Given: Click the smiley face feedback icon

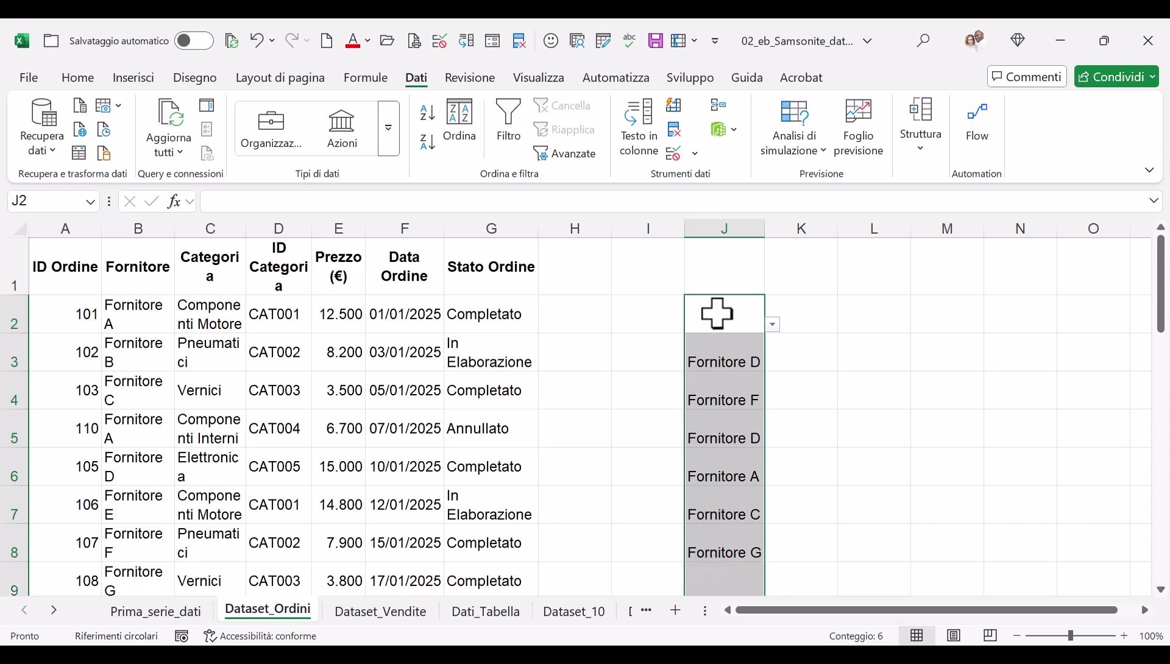Looking at the screenshot, I should tap(551, 41).
